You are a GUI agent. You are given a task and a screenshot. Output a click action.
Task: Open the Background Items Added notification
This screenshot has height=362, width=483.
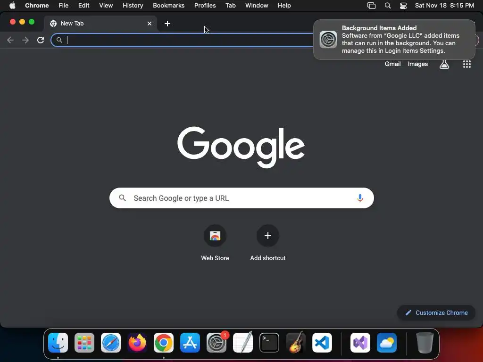(394, 40)
